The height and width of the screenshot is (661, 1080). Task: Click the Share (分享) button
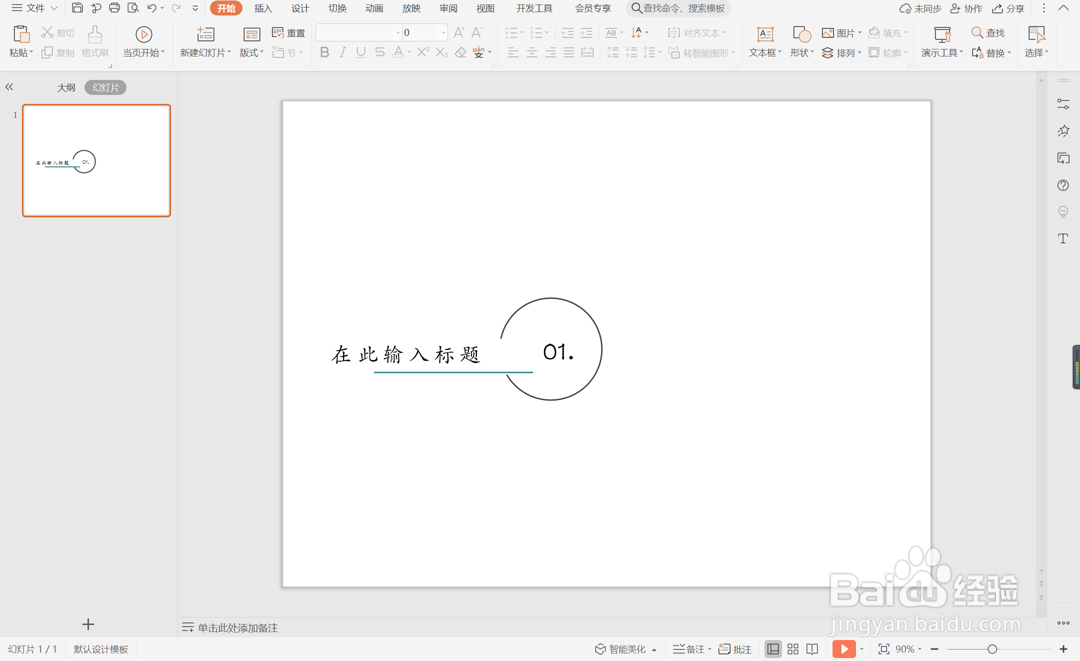coord(1008,8)
